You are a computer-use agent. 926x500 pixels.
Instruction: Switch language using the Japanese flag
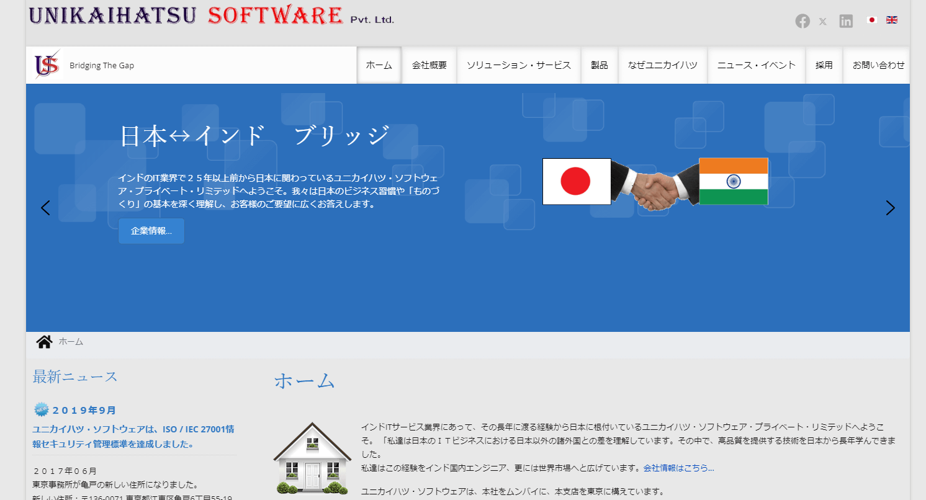(872, 20)
